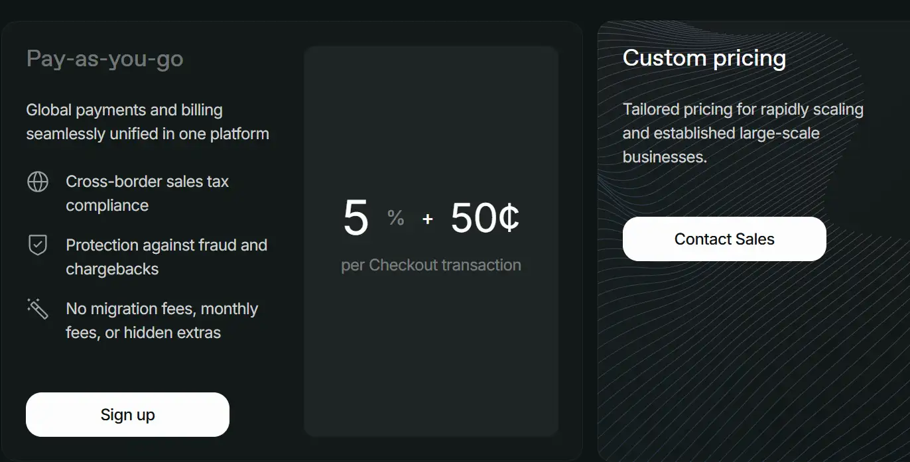The width and height of the screenshot is (910, 462).
Task: Select the Custom pricing heading
Action: (x=704, y=58)
